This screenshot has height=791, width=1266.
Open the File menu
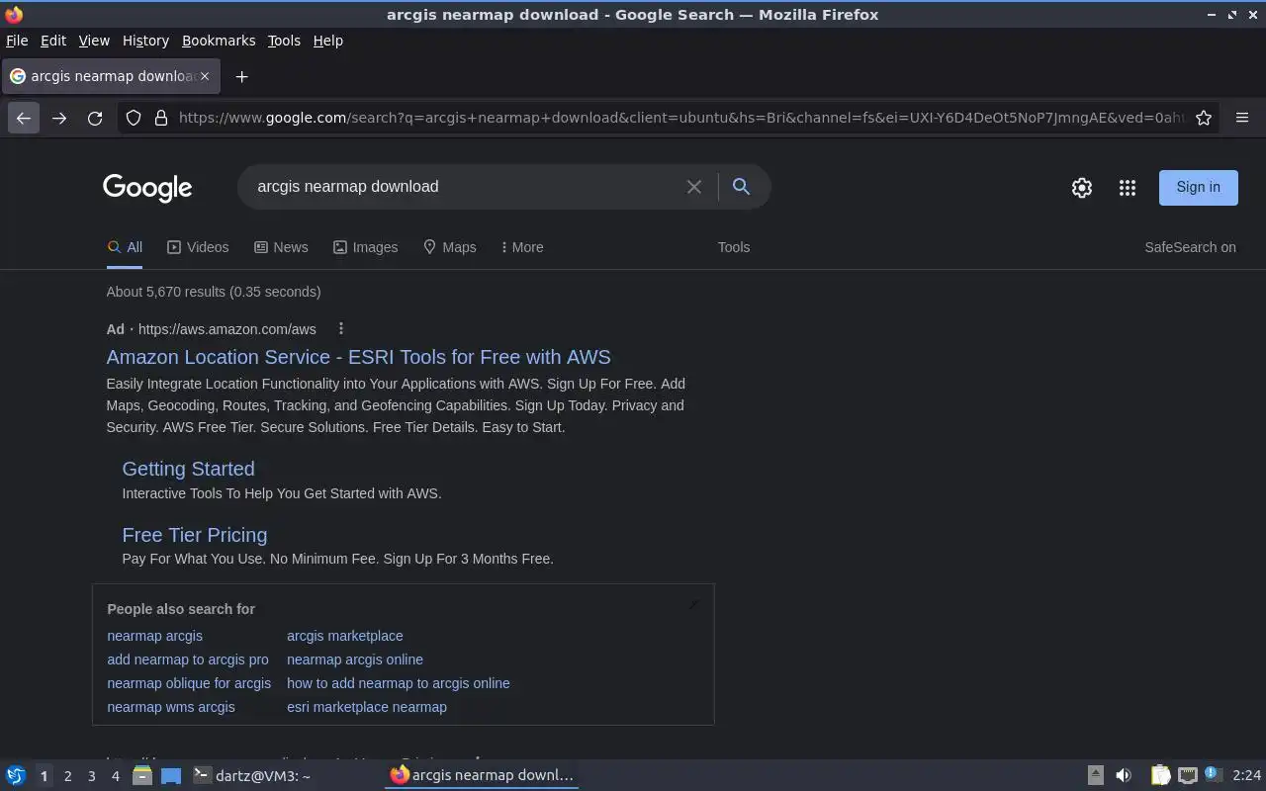17,41
